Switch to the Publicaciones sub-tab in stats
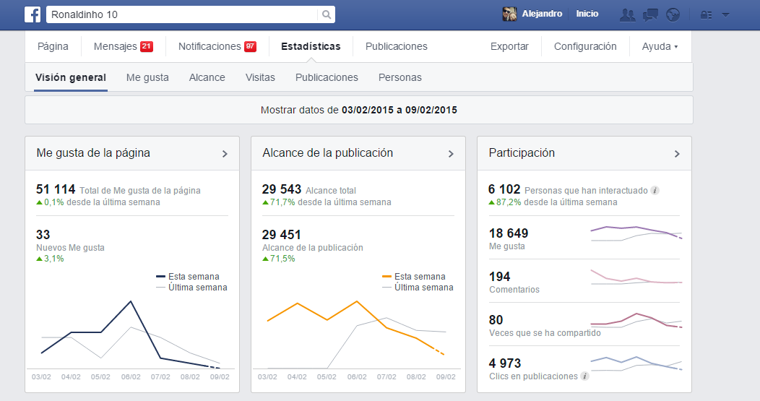 click(327, 77)
